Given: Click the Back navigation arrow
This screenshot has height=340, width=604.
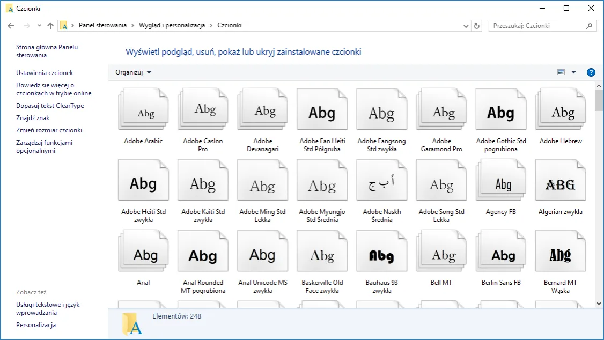Looking at the screenshot, I should [10, 25].
